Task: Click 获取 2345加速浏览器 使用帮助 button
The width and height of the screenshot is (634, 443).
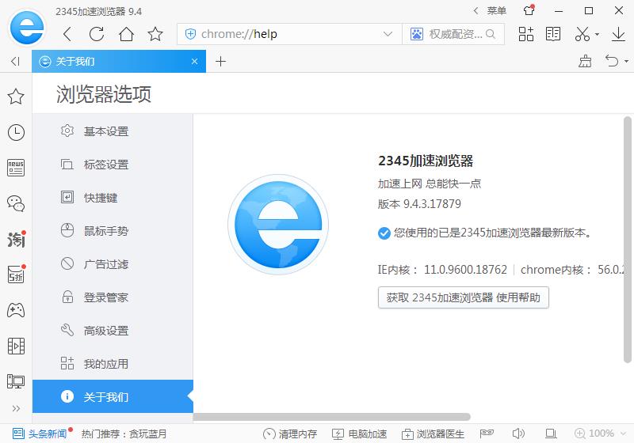Action: click(463, 297)
